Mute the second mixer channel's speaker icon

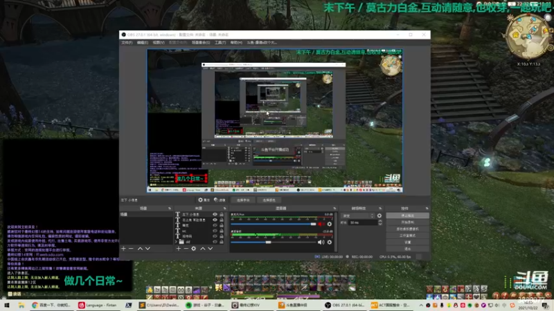pyautogui.click(x=321, y=243)
